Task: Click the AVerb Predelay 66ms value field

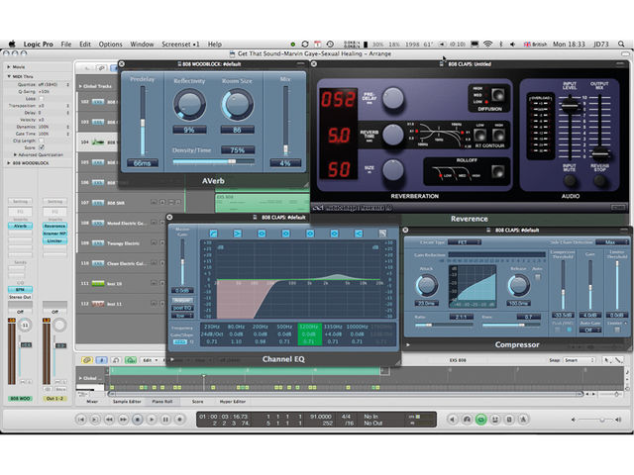Action: (143, 163)
